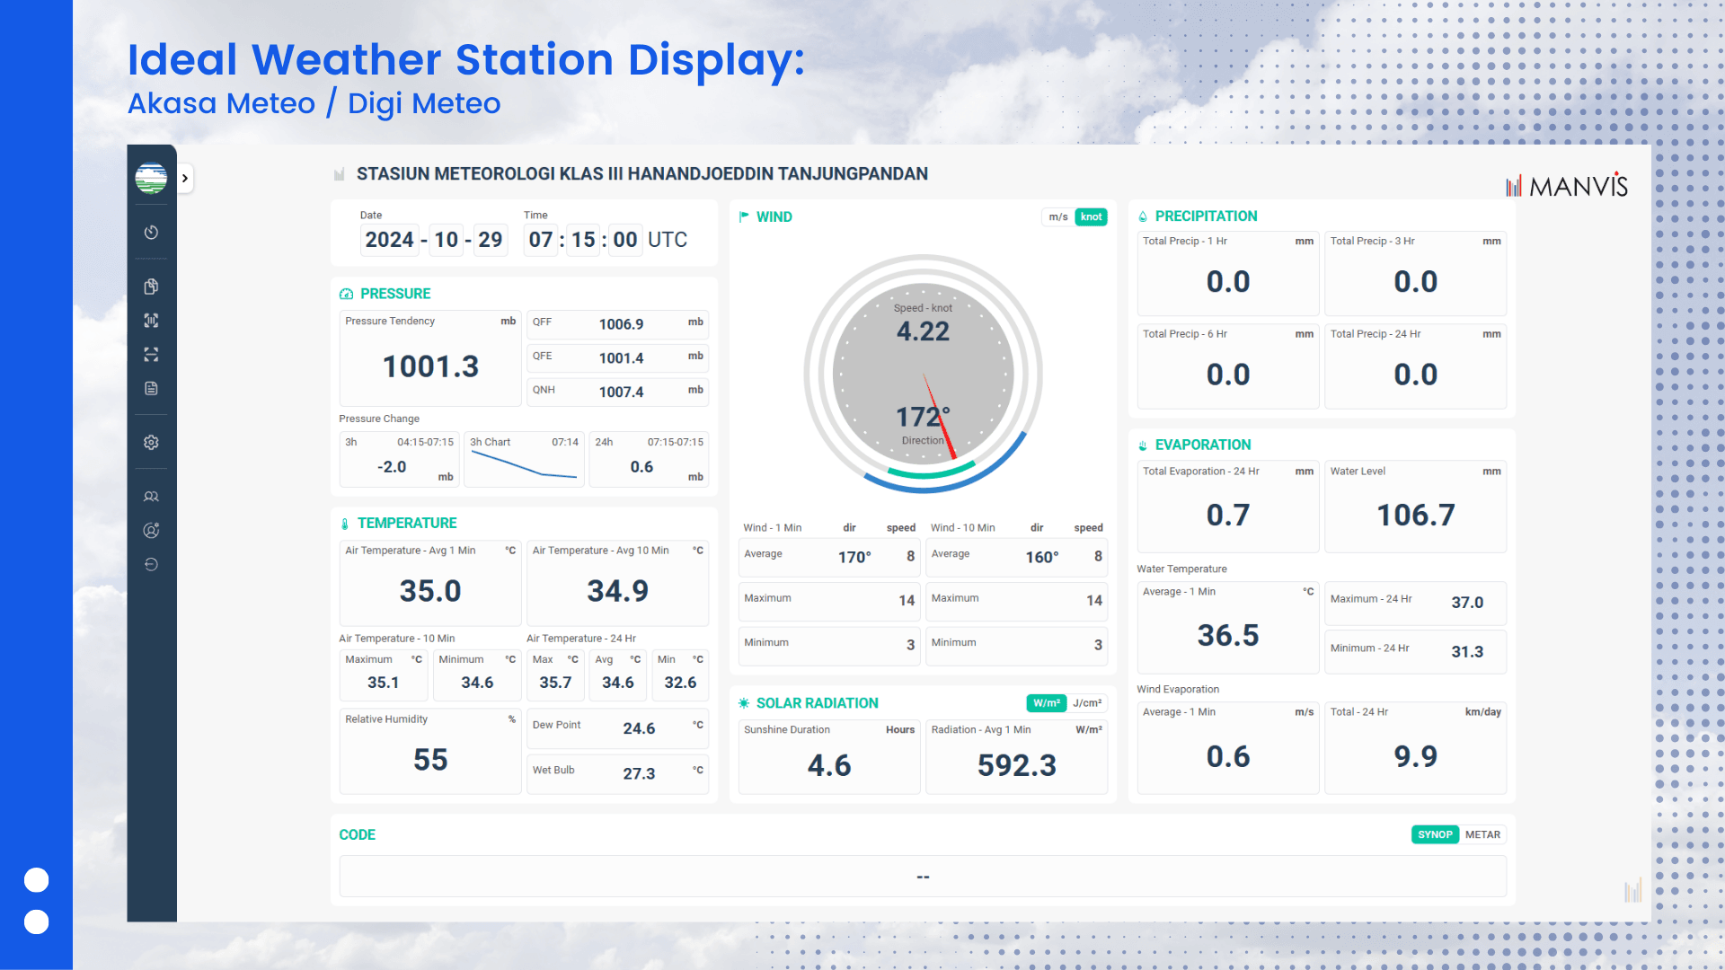Click the Evaporation section icon
The image size is (1725, 970).
(1143, 445)
